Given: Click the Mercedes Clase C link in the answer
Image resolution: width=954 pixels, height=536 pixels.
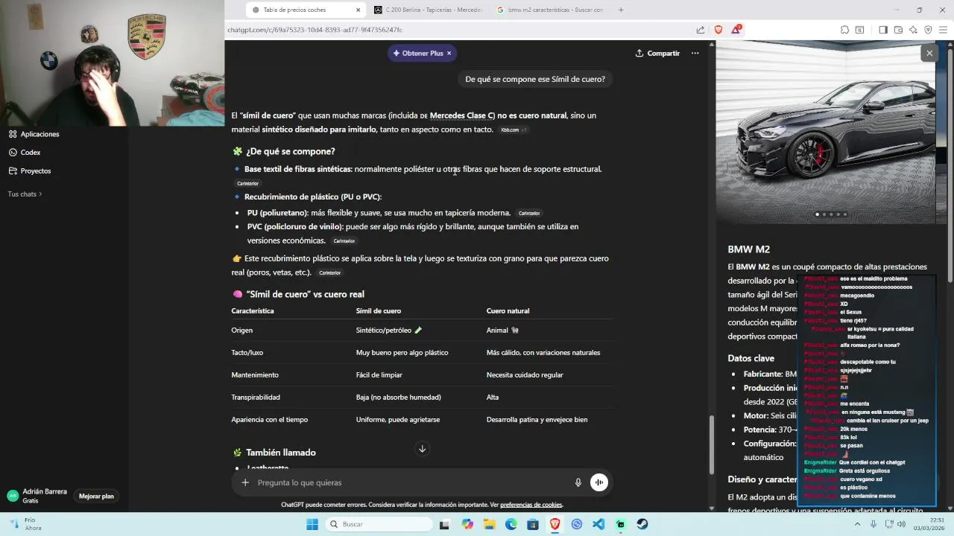Looking at the screenshot, I should 462,115.
